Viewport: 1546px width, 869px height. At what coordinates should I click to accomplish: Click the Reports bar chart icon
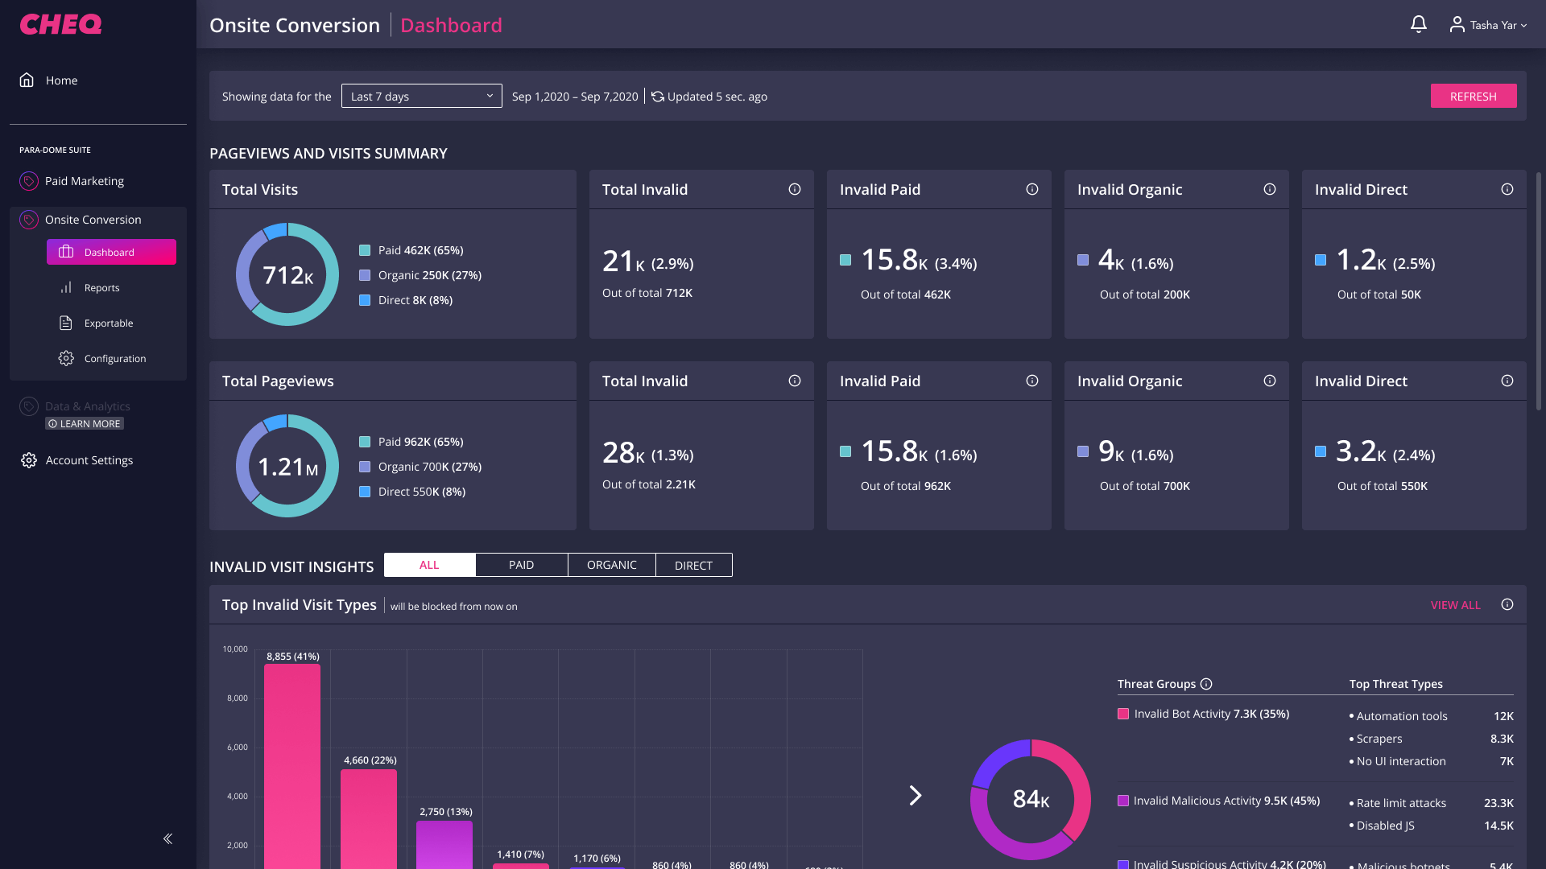point(66,287)
